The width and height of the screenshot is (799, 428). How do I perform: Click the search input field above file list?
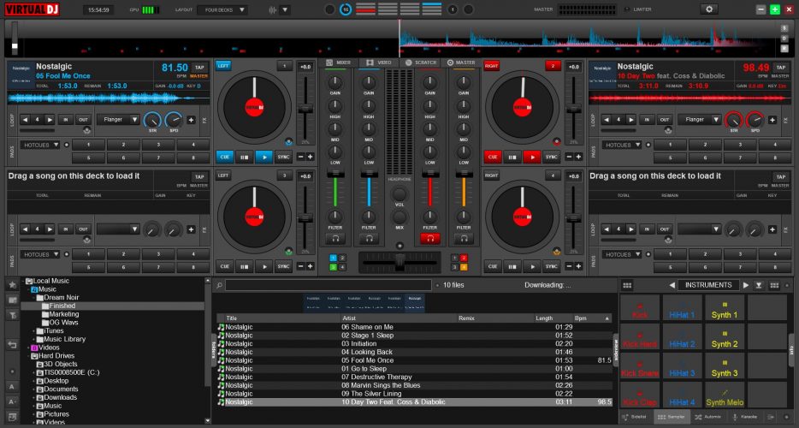328,285
